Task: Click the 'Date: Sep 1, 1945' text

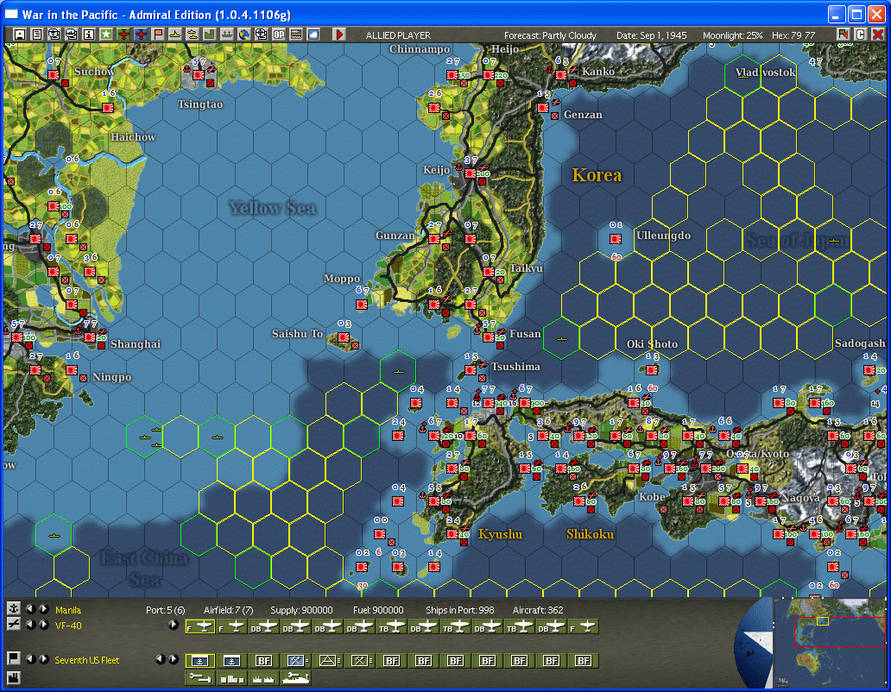Action: 651,35
